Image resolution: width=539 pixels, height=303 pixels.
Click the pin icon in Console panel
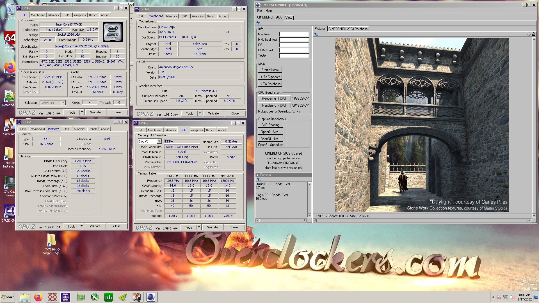coord(258,179)
